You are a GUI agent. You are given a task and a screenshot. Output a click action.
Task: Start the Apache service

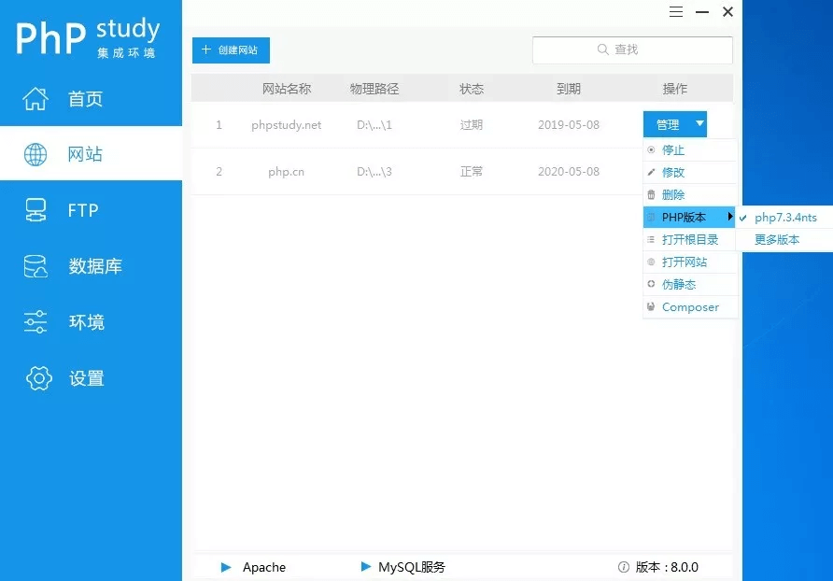pos(226,566)
